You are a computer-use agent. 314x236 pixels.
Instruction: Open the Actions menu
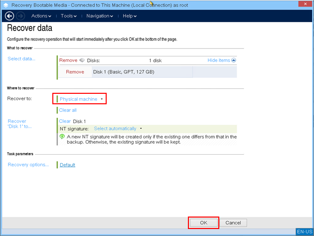[x=41, y=16]
